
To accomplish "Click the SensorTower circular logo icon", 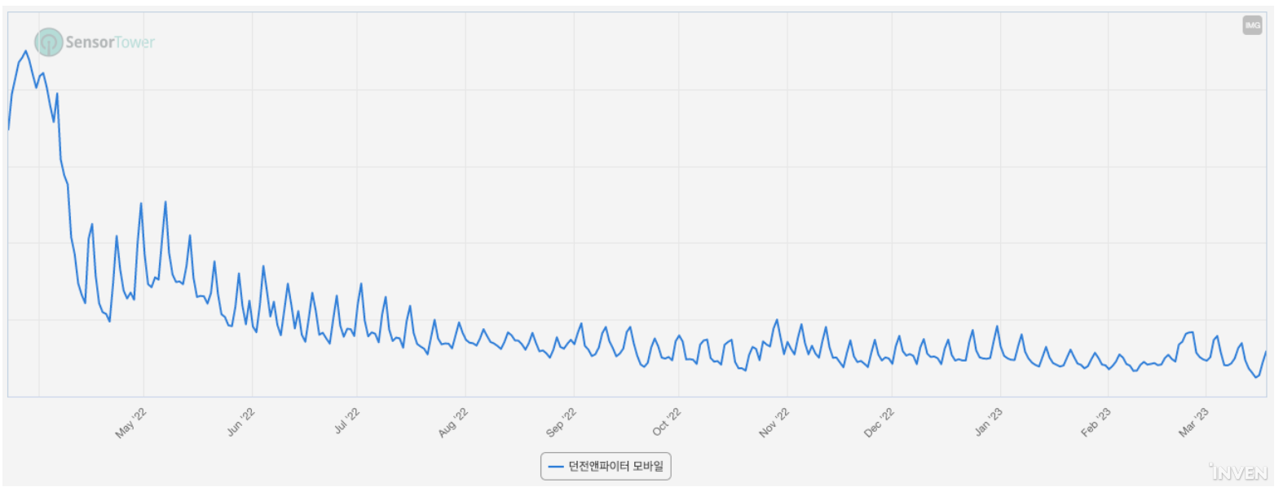I will [48, 42].
